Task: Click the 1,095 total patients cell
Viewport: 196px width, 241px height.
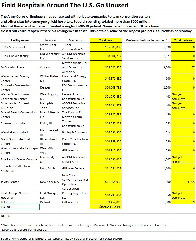Action: tap(183, 182)
